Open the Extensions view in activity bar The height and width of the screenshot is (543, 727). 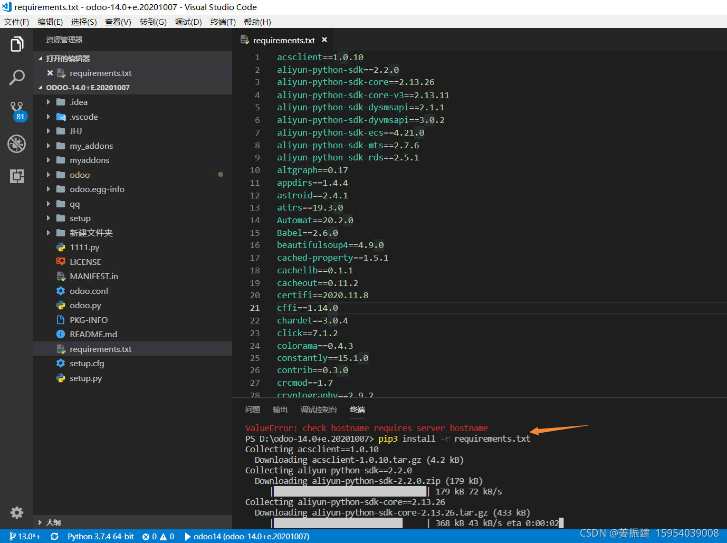pyautogui.click(x=17, y=176)
